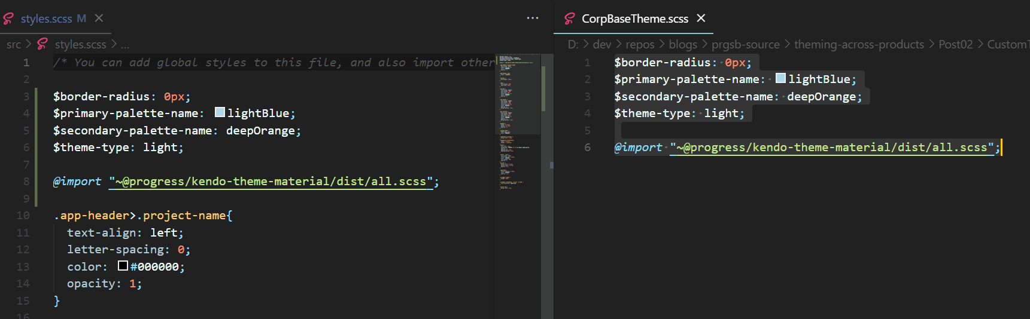The image size is (1030, 319).
Task: Click $theme-type in CorpBaseTheme.scss
Action: pos(652,114)
